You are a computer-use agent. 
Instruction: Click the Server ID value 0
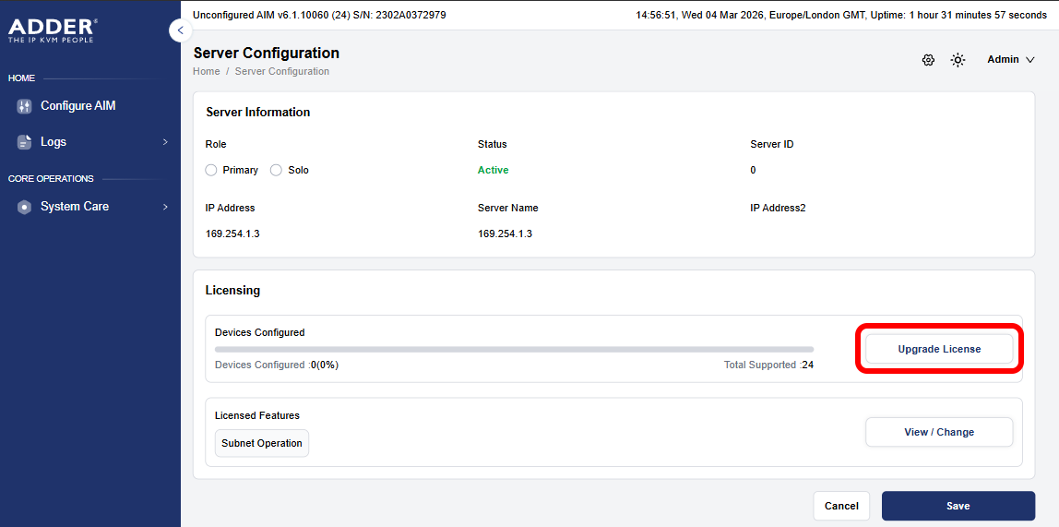753,170
